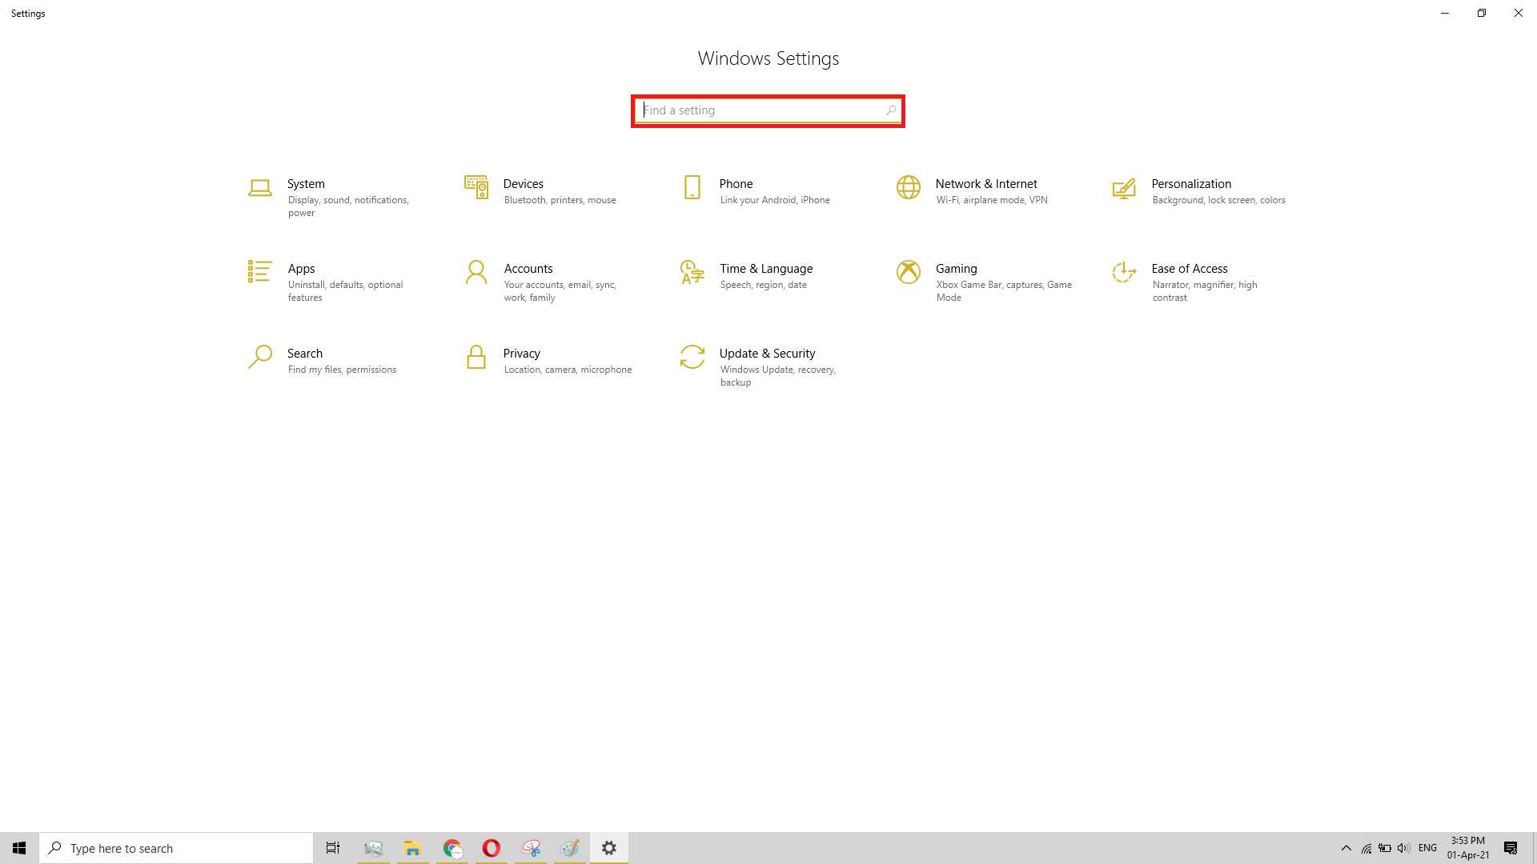1537x864 pixels.
Task: Open the battery tray icon
Action: (x=1385, y=848)
